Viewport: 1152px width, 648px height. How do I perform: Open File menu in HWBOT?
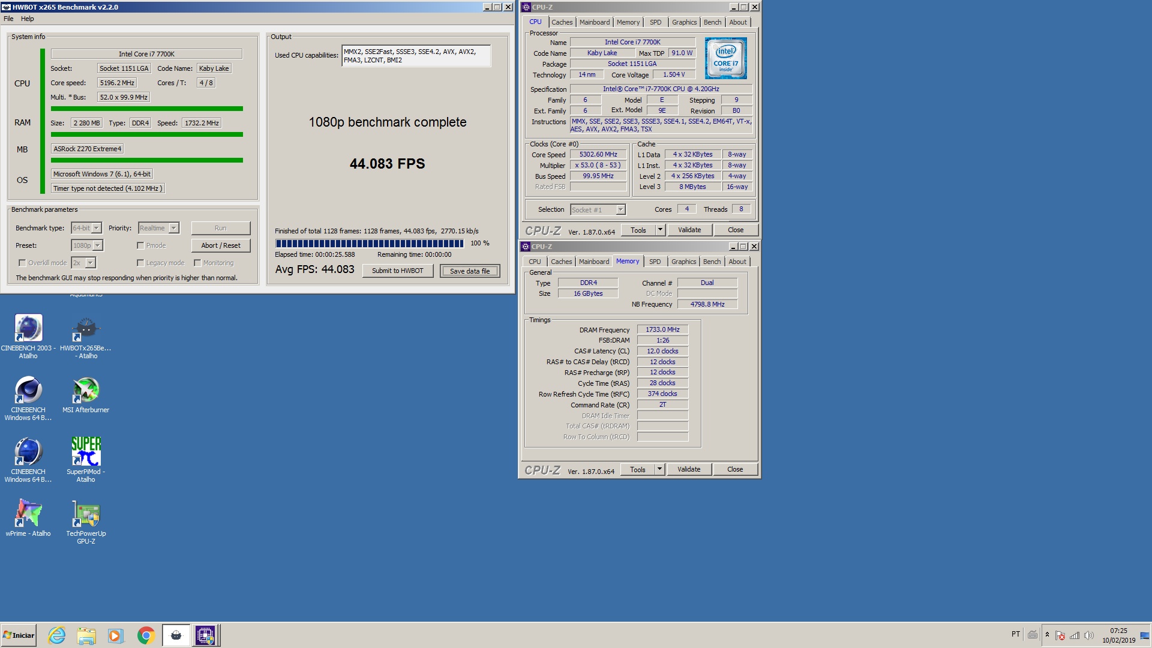(x=8, y=19)
